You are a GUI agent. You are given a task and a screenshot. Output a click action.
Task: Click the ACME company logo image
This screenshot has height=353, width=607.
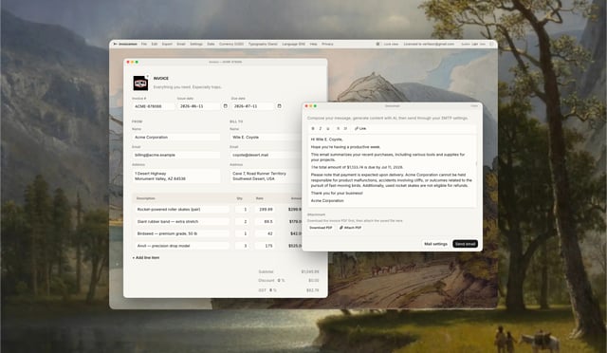(x=140, y=83)
